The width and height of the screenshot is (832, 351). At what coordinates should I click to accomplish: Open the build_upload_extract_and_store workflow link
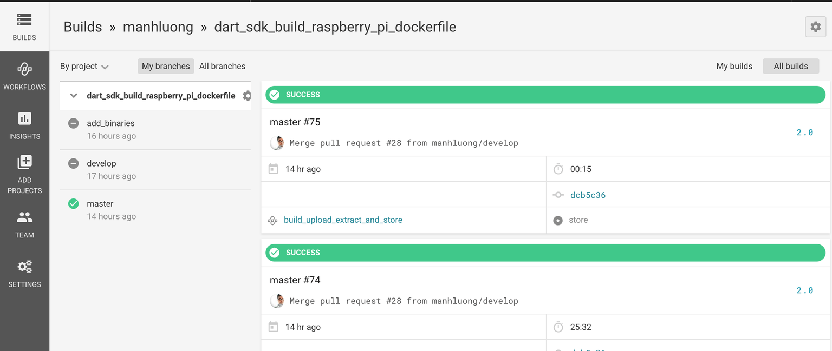pyautogui.click(x=343, y=220)
